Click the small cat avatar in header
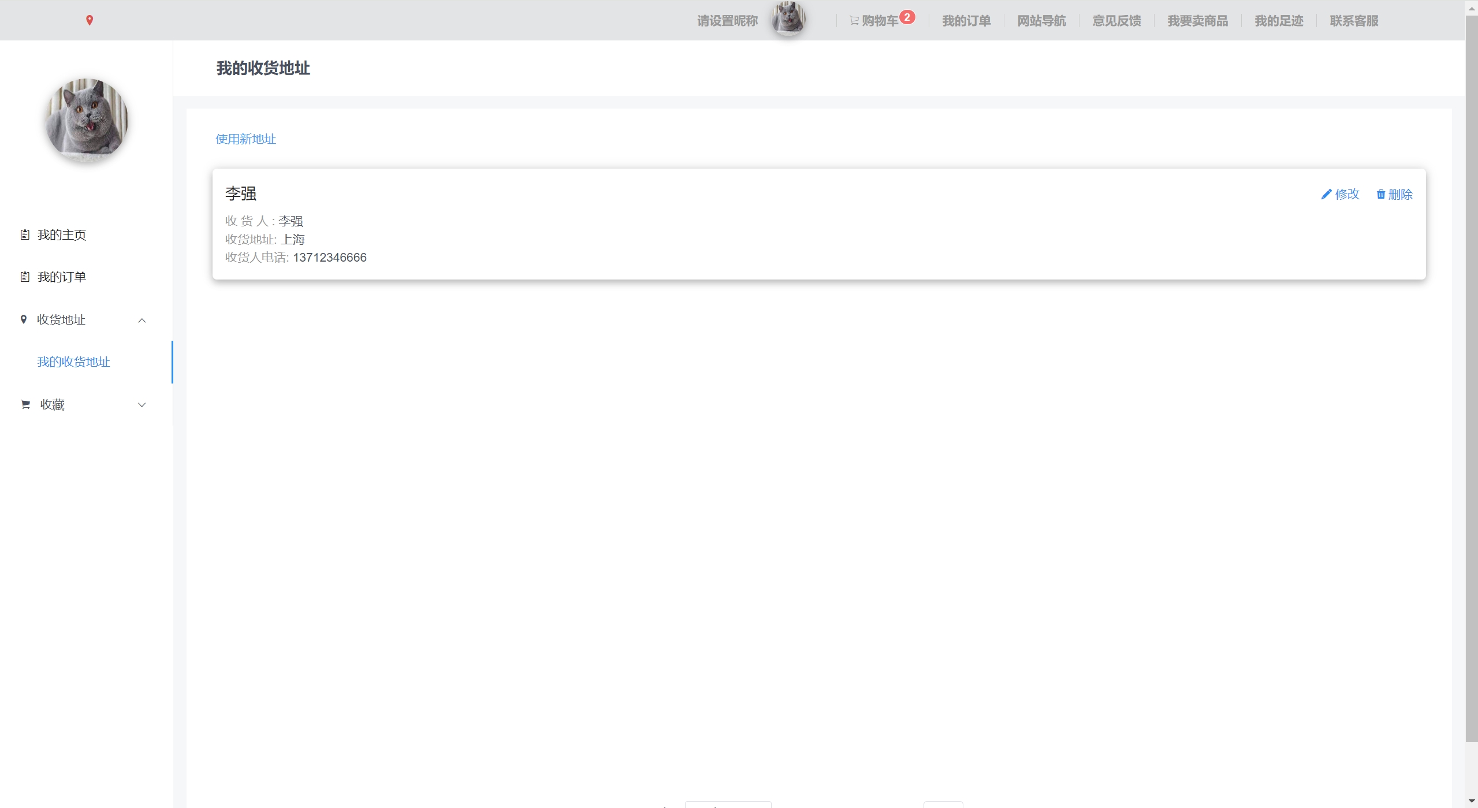 788,18
